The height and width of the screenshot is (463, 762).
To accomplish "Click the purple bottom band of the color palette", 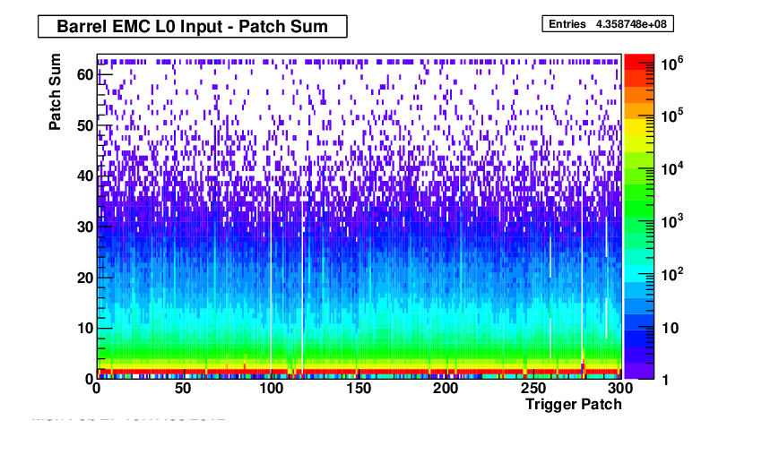I will (x=639, y=371).
